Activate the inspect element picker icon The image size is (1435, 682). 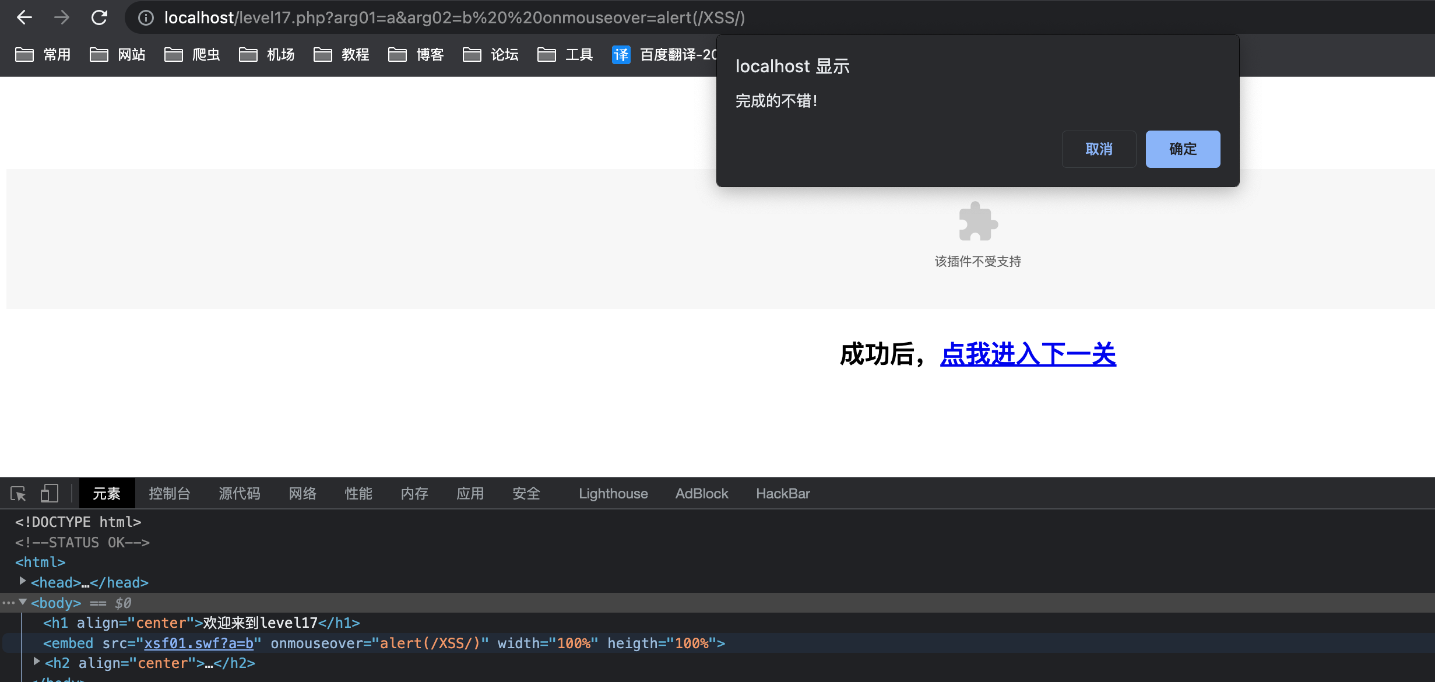18,494
